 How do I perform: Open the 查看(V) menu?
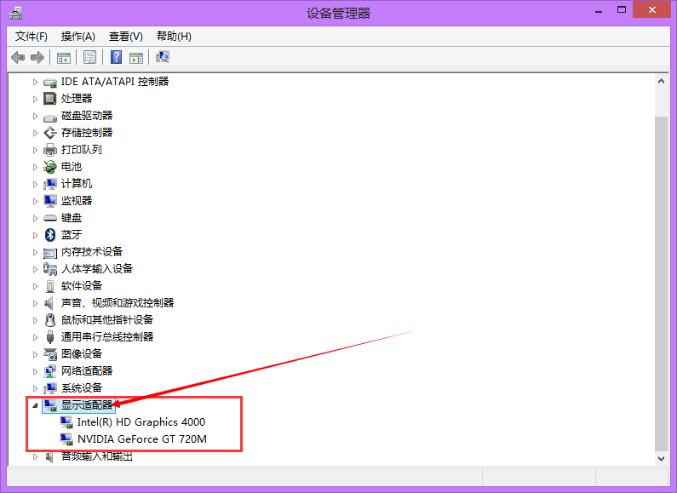click(x=126, y=37)
